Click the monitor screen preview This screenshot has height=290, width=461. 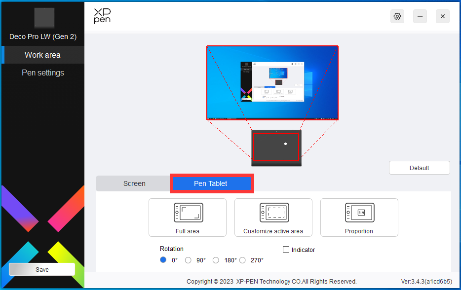pos(272,82)
